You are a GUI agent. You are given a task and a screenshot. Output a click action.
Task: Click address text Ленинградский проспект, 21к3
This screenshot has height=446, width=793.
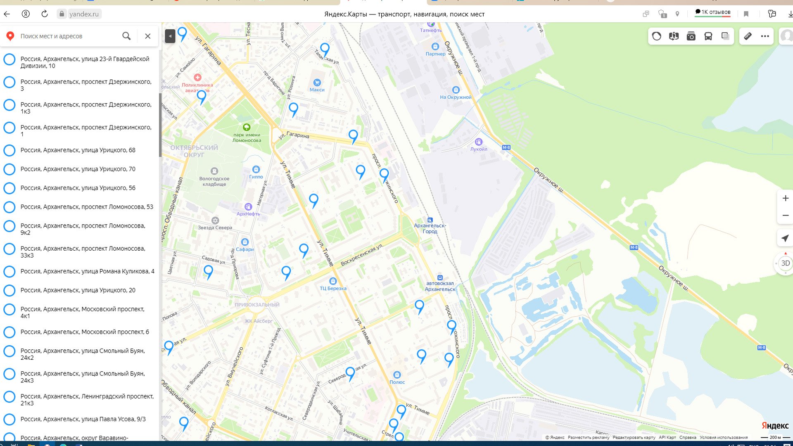[x=87, y=400]
